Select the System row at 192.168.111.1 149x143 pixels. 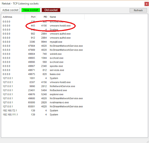point(43,114)
